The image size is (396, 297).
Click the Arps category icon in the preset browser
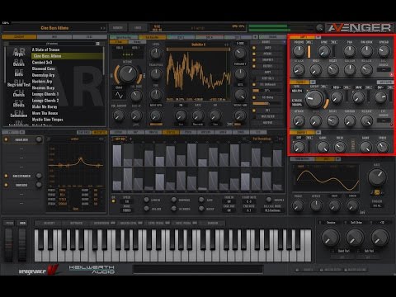(19, 52)
